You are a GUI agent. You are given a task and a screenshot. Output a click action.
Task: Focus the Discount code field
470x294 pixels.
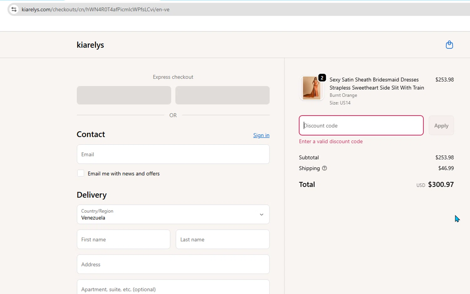(361, 125)
